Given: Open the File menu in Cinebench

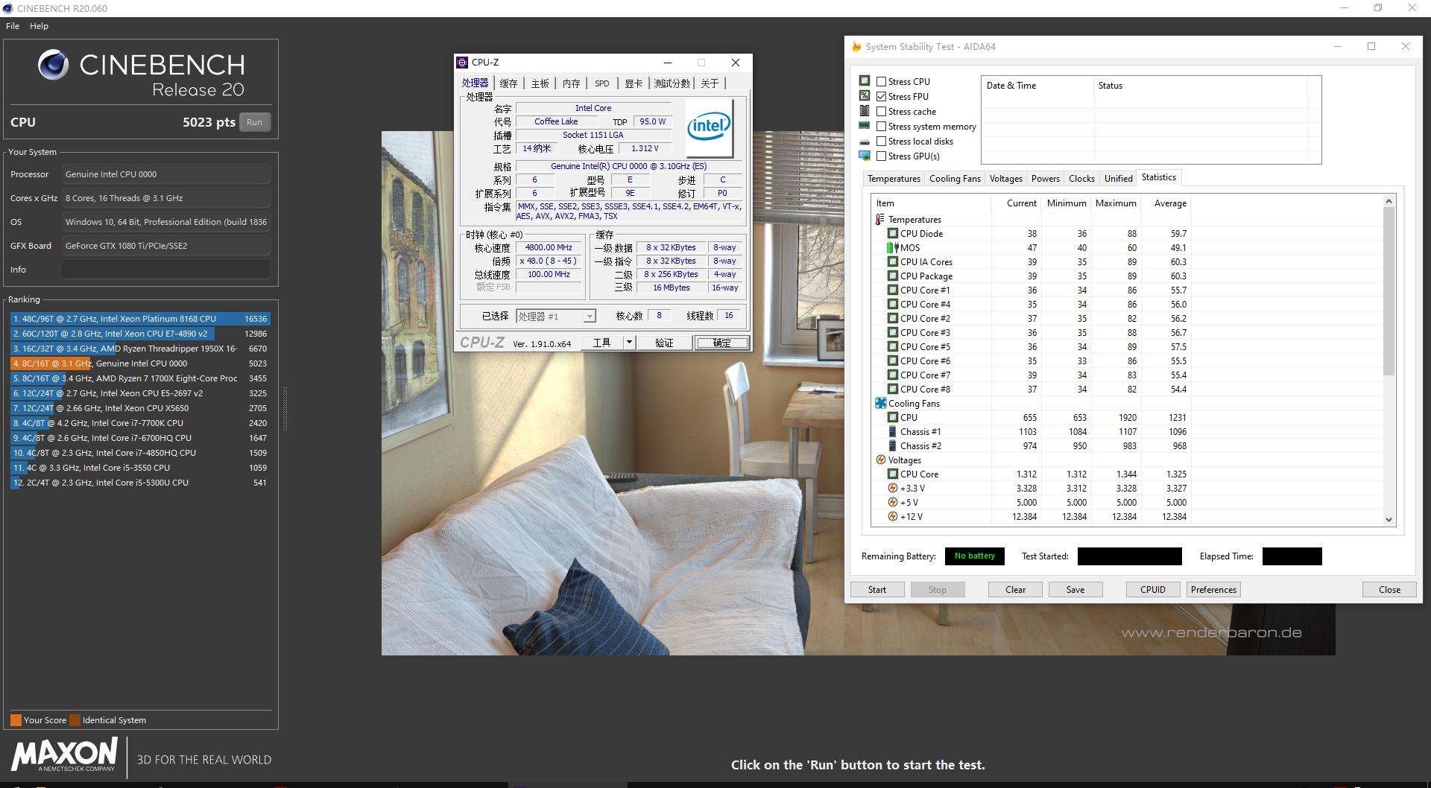Looking at the screenshot, I should [x=13, y=26].
